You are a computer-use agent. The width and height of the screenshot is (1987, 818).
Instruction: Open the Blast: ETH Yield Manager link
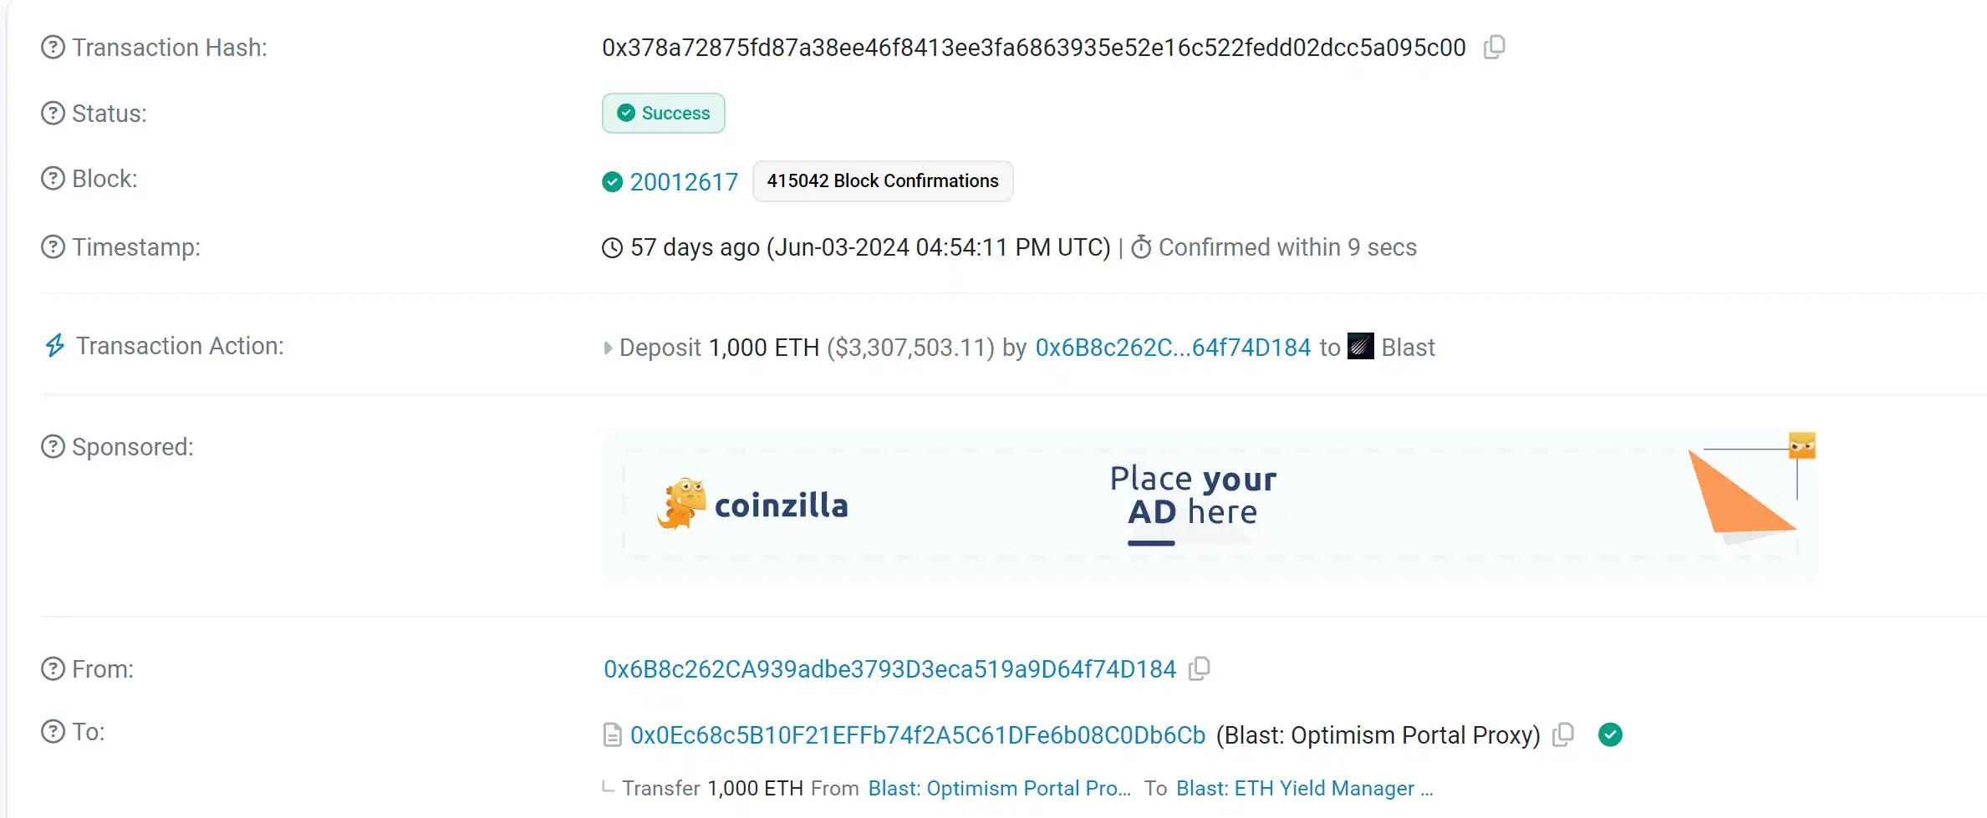click(1303, 788)
